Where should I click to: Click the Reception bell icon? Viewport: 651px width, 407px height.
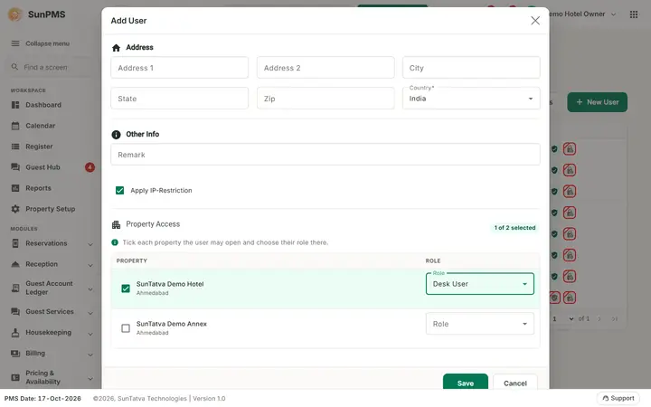point(15,264)
